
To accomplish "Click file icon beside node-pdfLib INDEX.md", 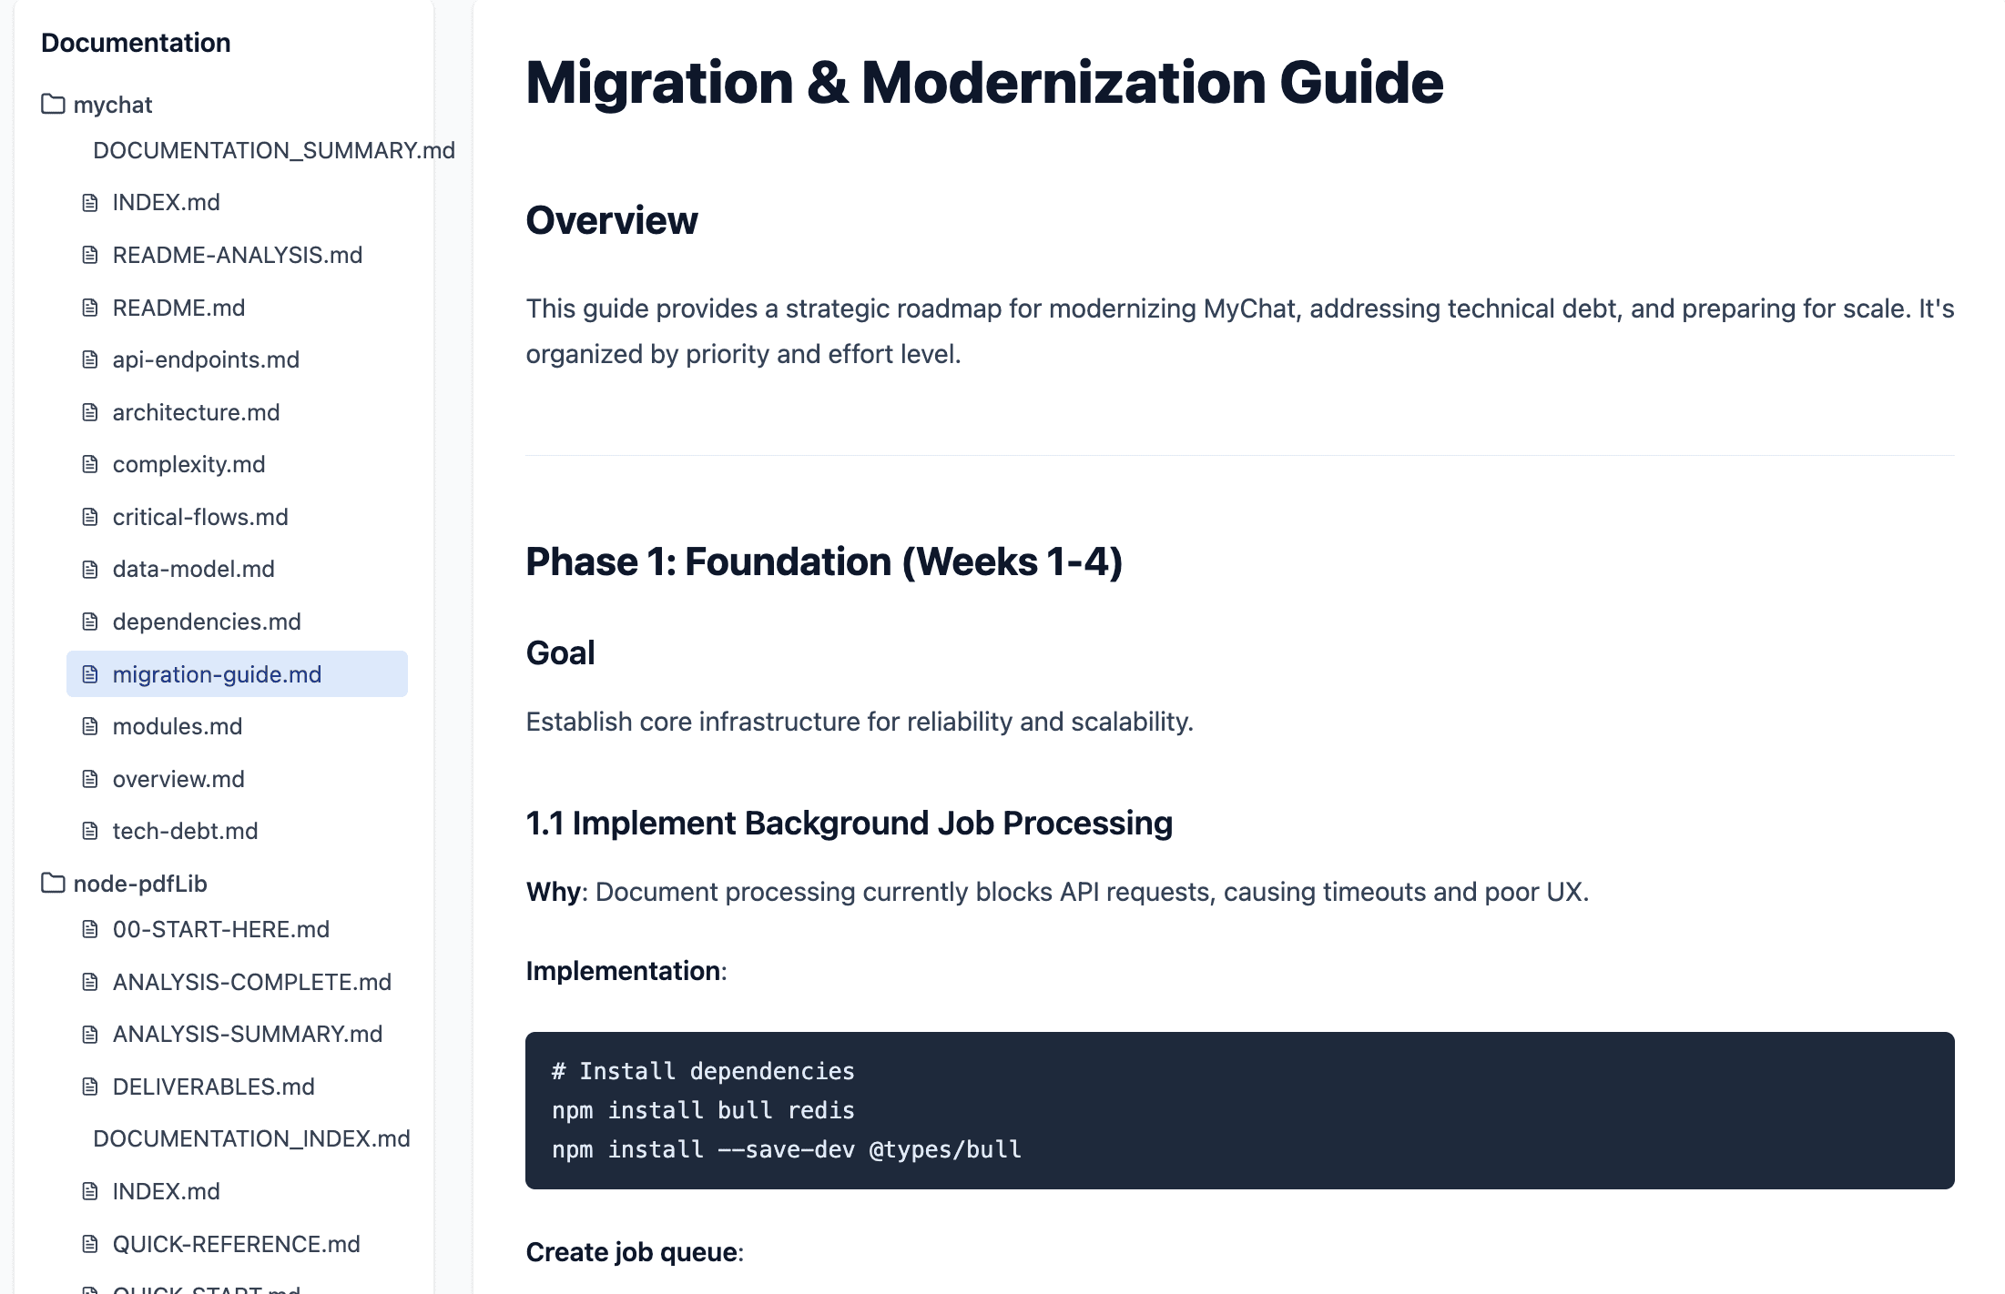I will pyautogui.click(x=90, y=1191).
